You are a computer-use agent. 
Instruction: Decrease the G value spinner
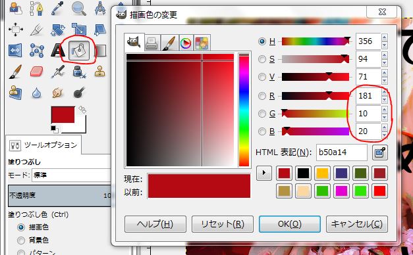pyautogui.click(x=385, y=118)
